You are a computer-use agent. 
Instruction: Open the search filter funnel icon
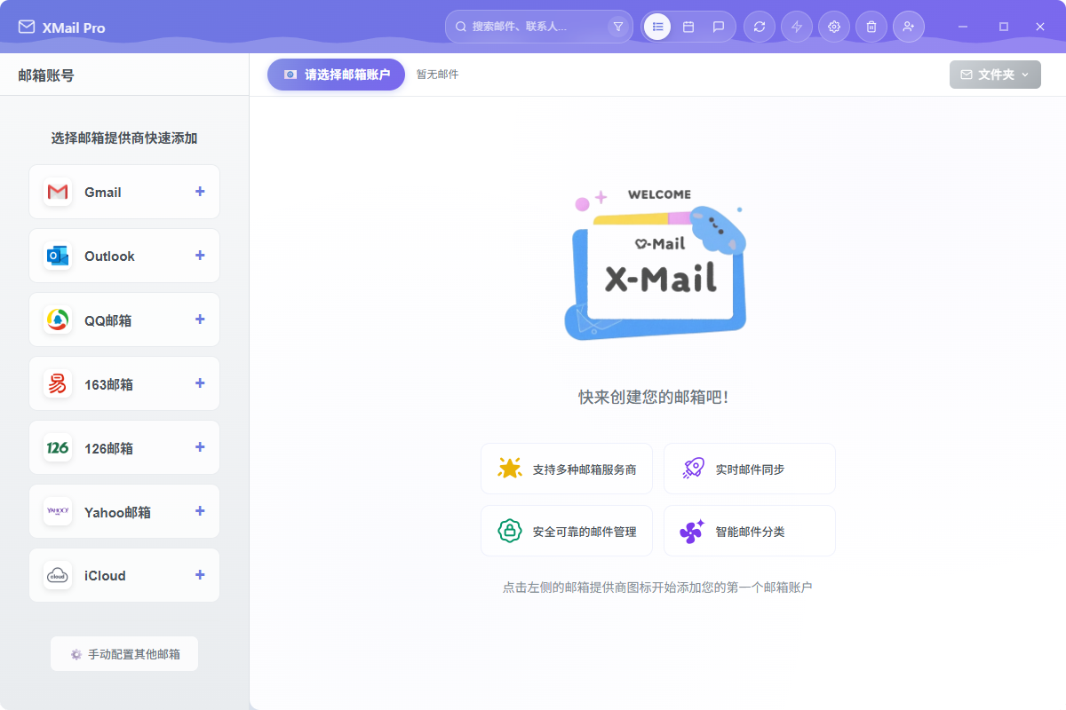[617, 27]
